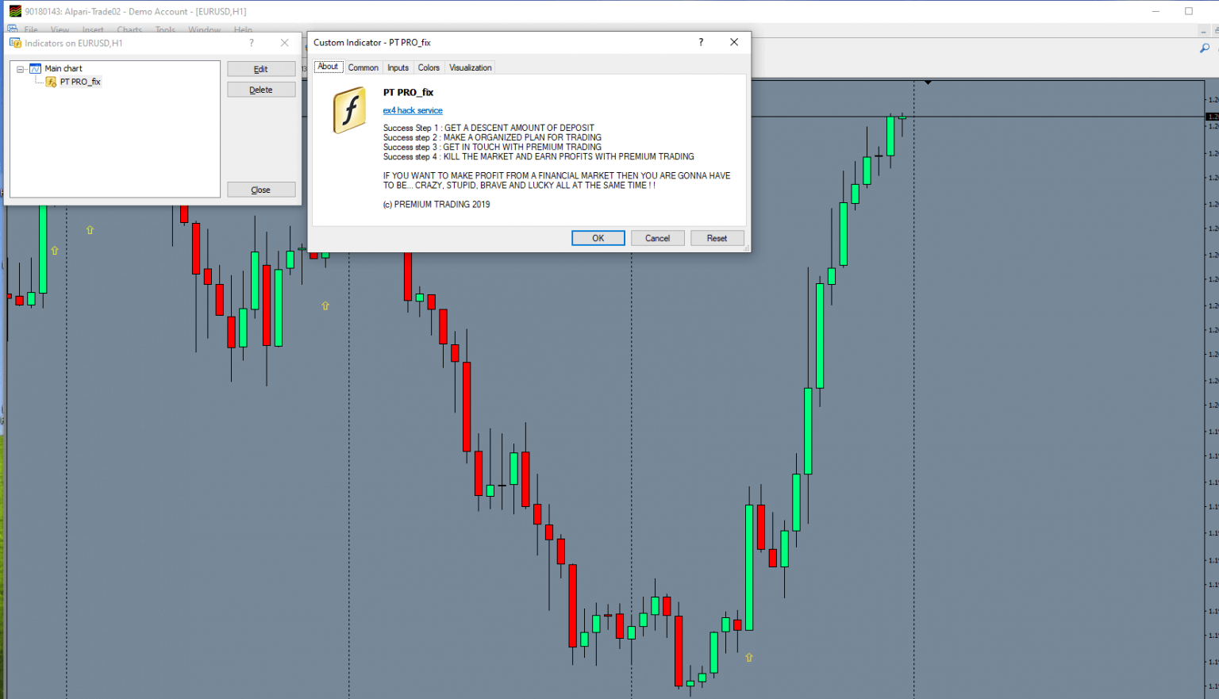1219x699 pixels.
Task: Click the Close button in the Indicators dialog
Action: pos(261,190)
